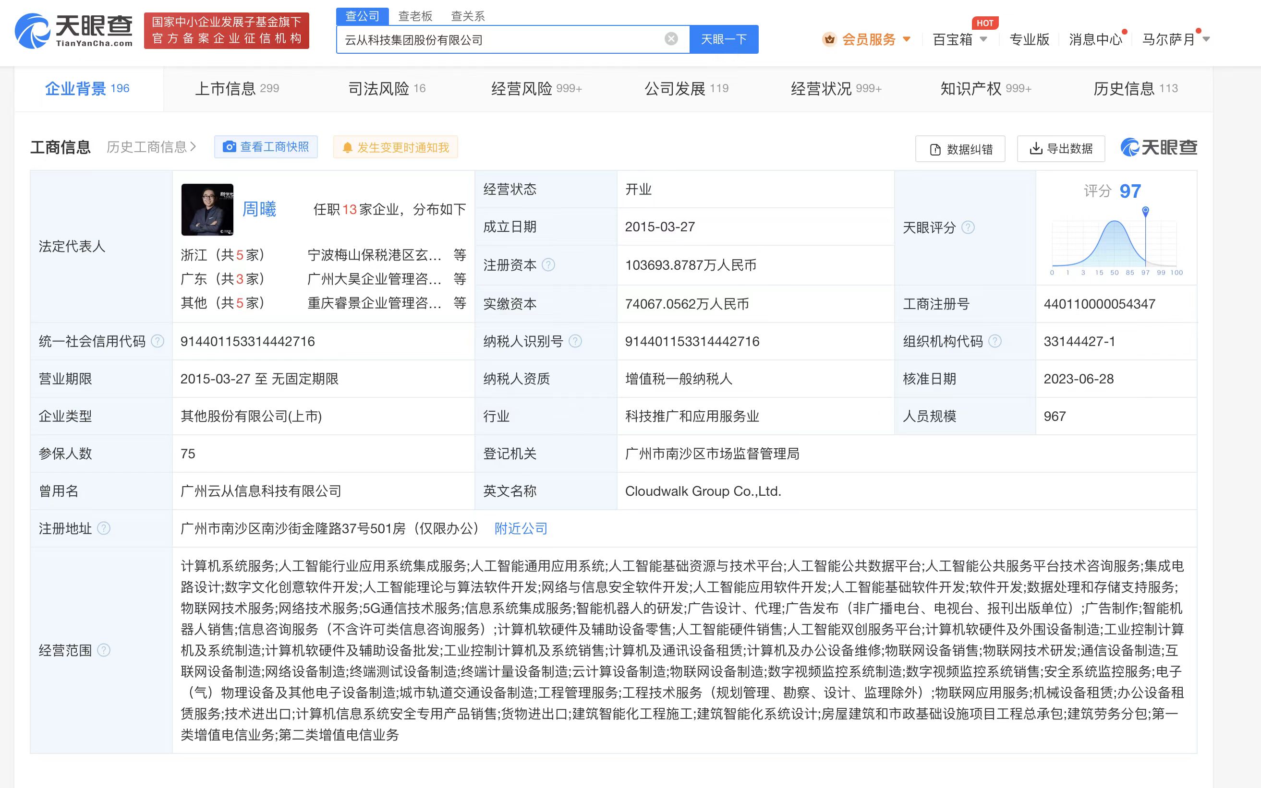Click the TianYanCha logo
This screenshot has width=1261, height=788.
(x=73, y=31)
